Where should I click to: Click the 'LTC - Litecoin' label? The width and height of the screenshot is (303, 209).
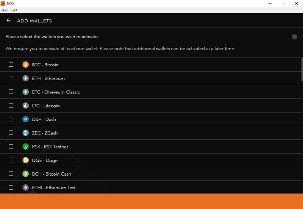point(46,106)
